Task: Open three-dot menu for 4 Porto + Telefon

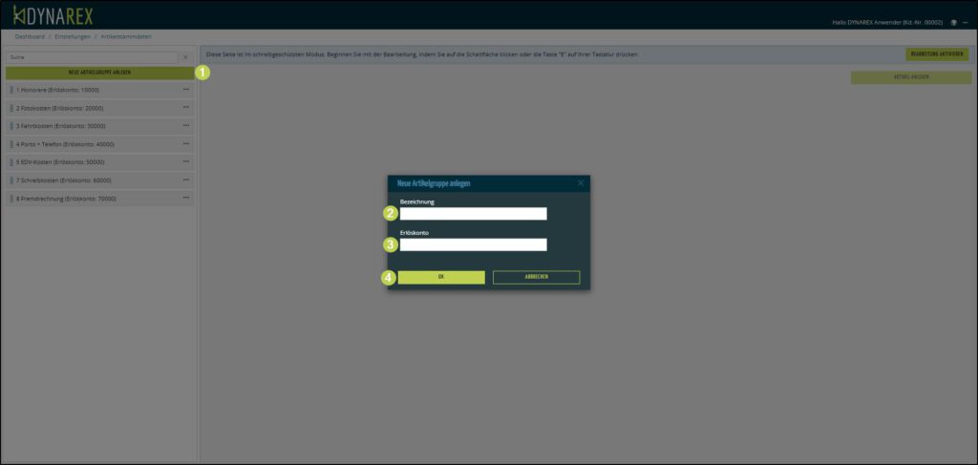Action: [x=185, y=144]
